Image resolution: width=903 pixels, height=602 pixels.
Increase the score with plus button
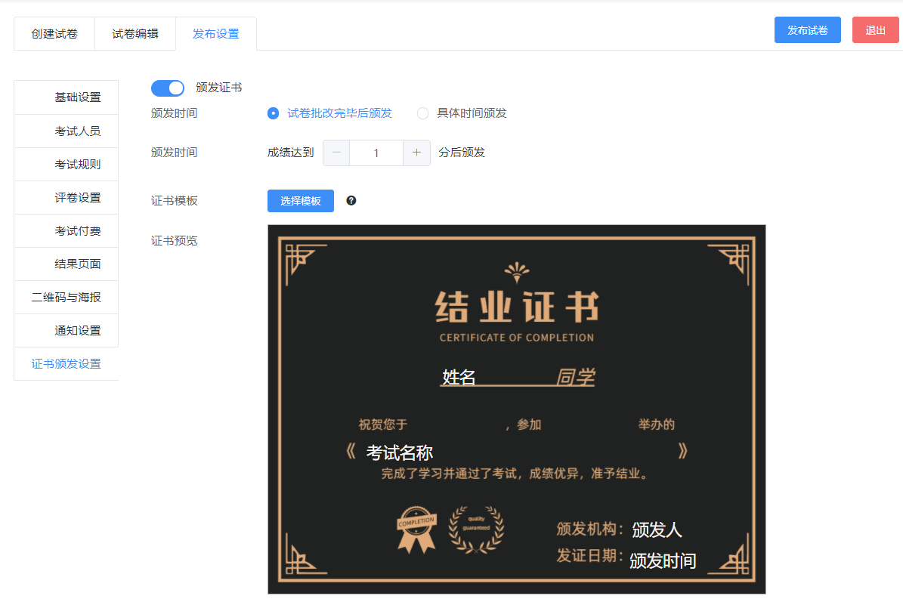[x=416, y=153]
